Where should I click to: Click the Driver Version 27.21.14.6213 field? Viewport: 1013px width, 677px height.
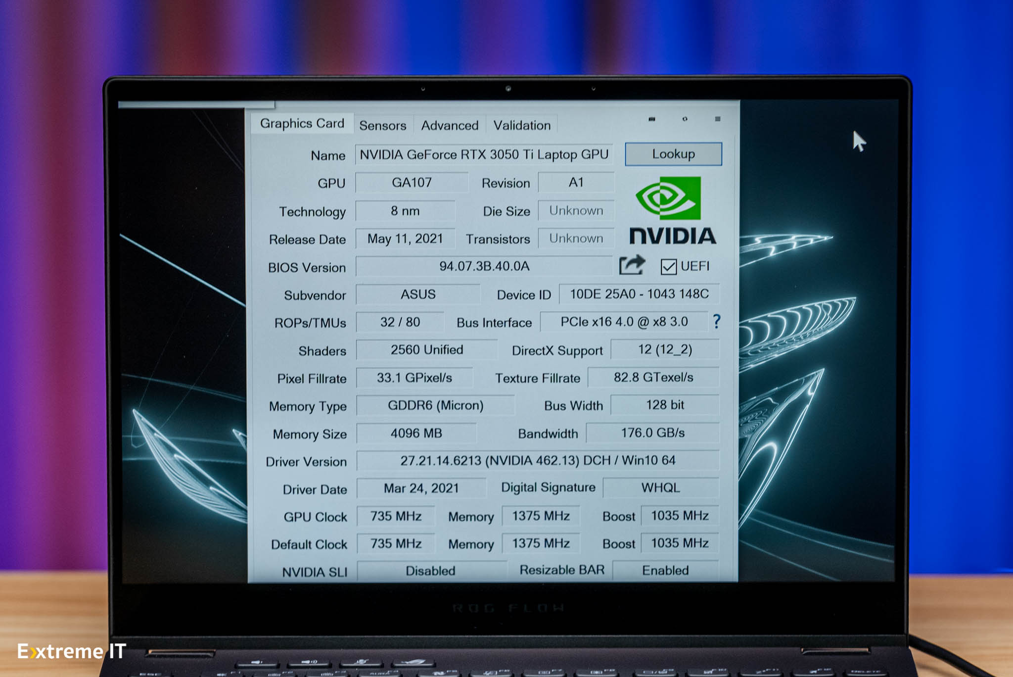[x=538, y=460]
